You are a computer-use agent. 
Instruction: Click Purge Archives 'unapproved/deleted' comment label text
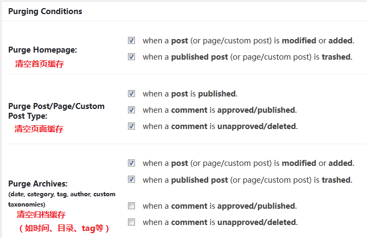(x=220, y=223)
